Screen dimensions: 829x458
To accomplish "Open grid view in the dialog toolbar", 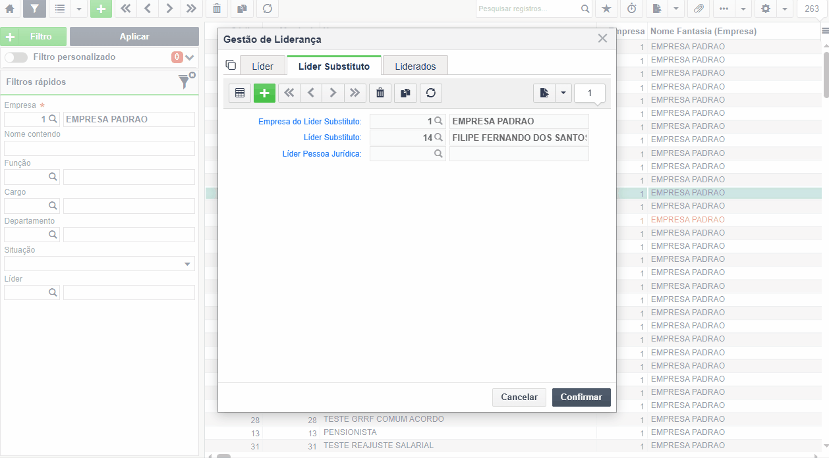I will 240,93.
